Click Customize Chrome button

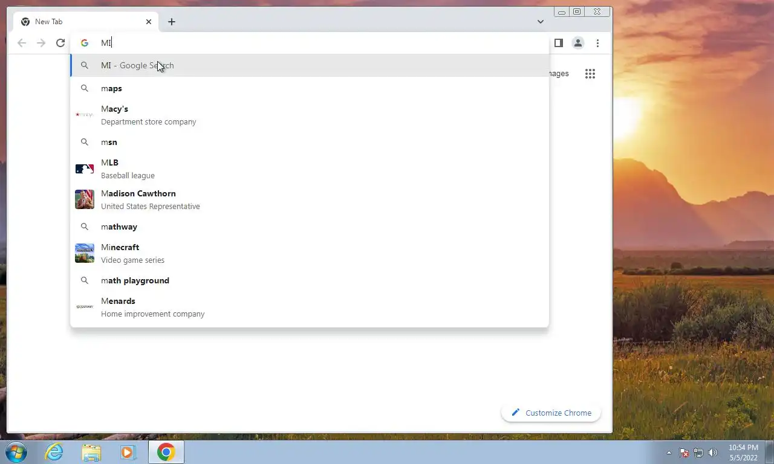pos(551,413)
